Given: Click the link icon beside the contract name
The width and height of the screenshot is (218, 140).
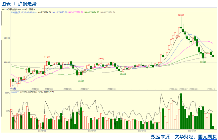Looking at the screenshot, I should [x=4, y=10].
